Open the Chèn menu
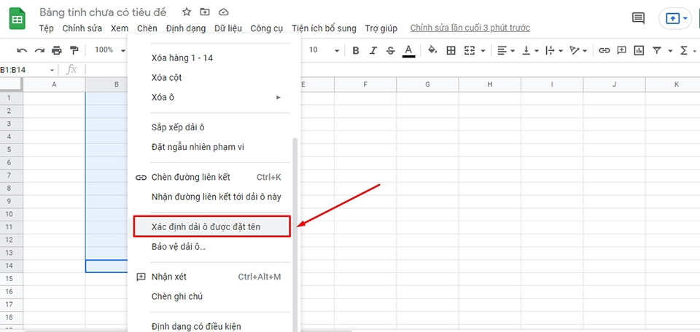Screen dimensions: 700x332 (147, 28)
